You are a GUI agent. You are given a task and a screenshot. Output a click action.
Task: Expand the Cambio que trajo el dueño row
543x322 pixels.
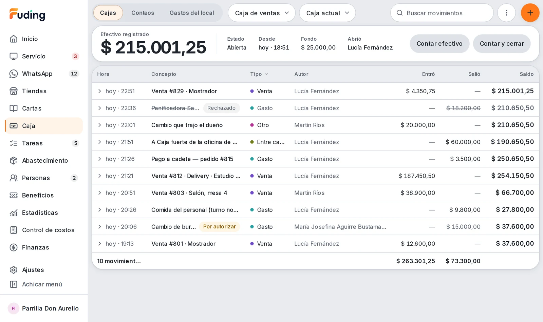click(x=99, y=125)
